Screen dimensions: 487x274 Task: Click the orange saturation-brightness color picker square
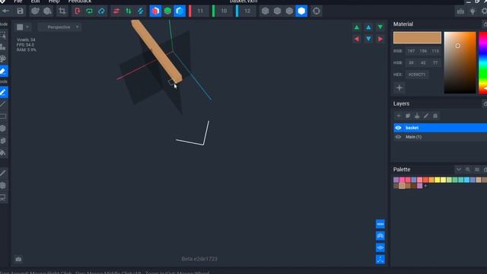click(x=460, y=62)
